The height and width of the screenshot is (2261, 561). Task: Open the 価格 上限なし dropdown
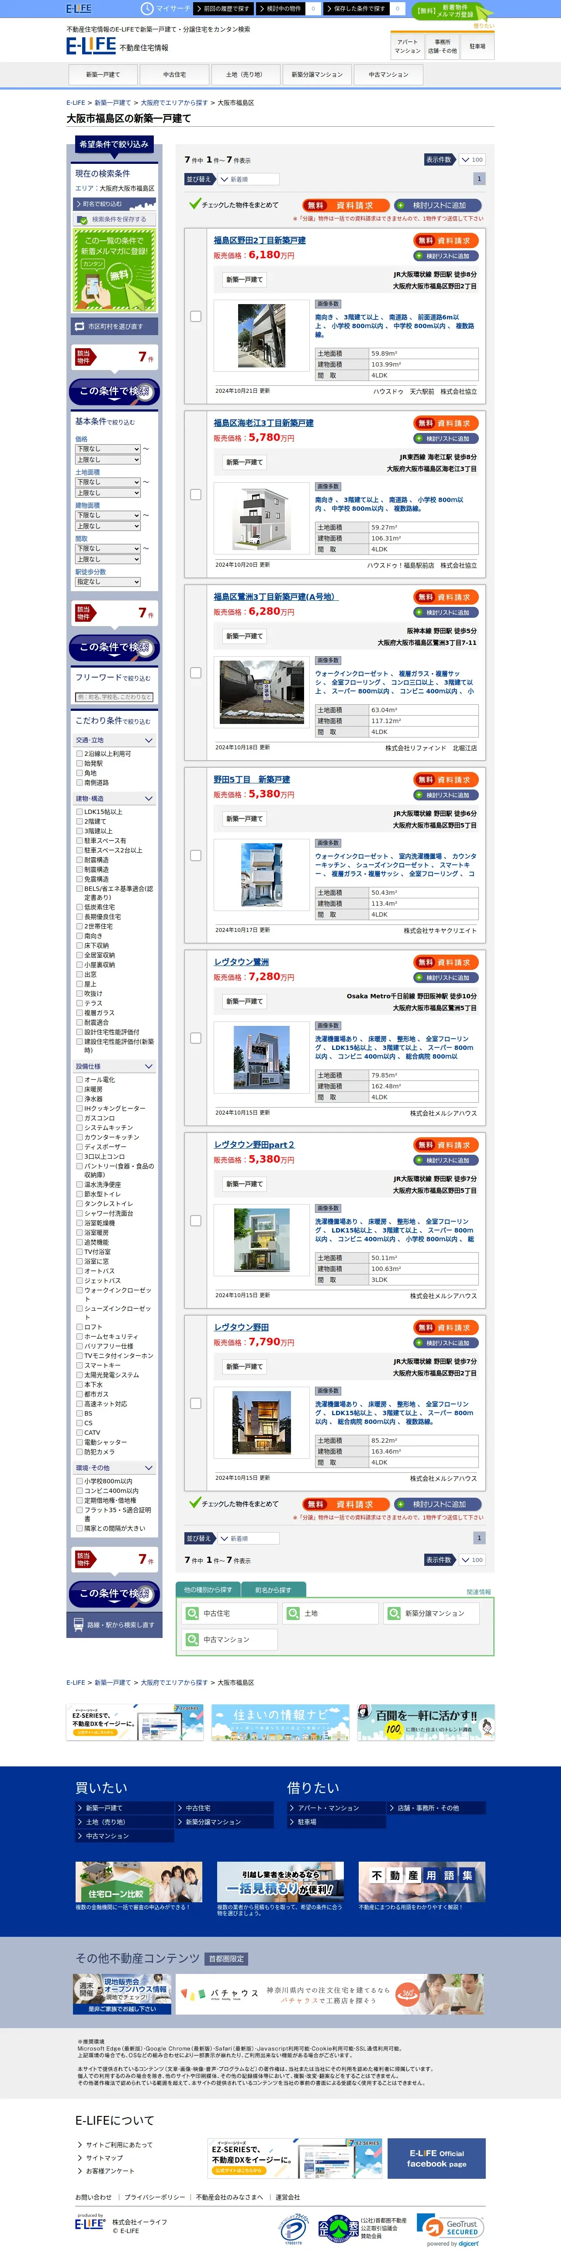pos(108,459)
